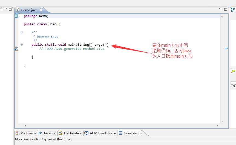Click the Javadoc @ icon
This screenshot has width=236, height=145.
[x=40, y=133]
